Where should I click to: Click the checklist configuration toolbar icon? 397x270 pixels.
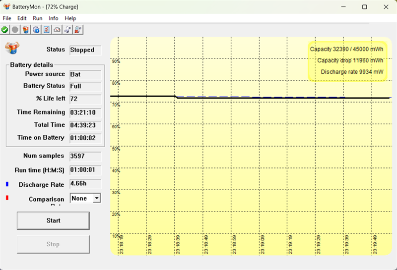pos(47,30)
